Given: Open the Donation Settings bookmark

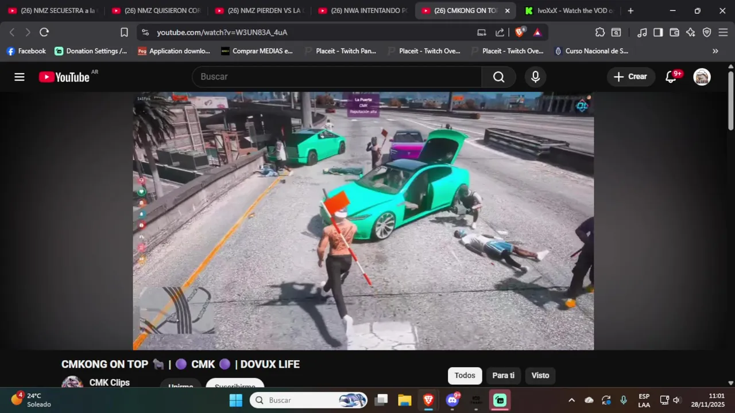Looking at the screenshot, I should point(91,51).
